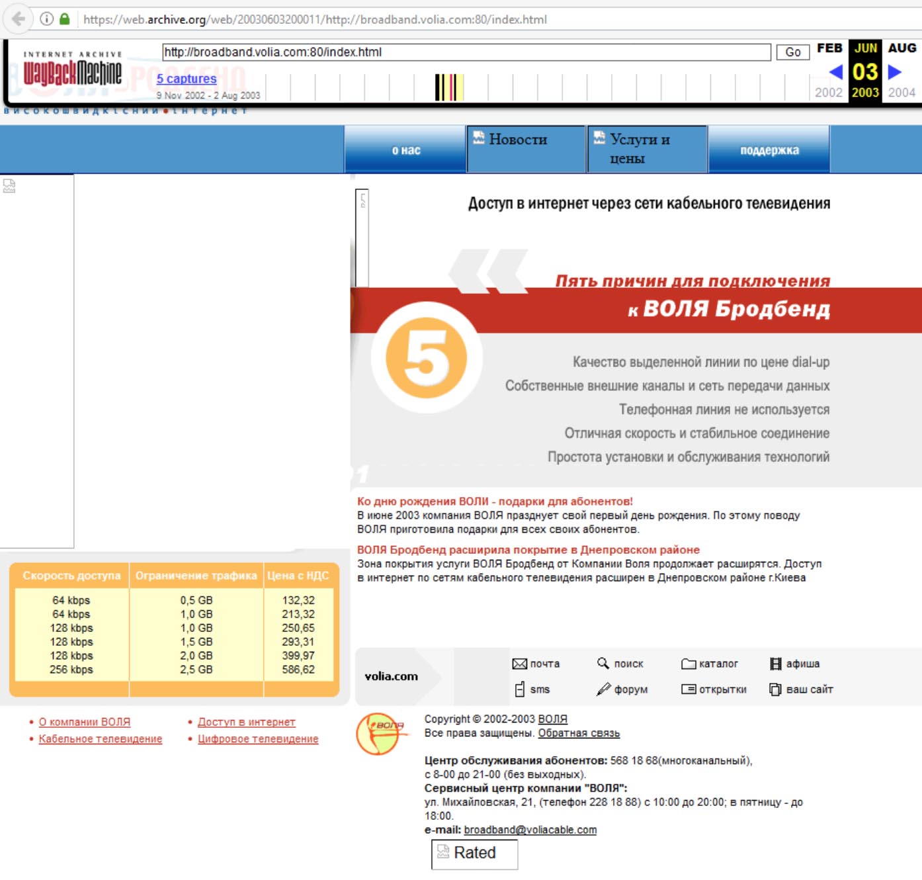Click the browser back arrow button
This screenshot has width=922, height=880.
click(x=19, y=19)
